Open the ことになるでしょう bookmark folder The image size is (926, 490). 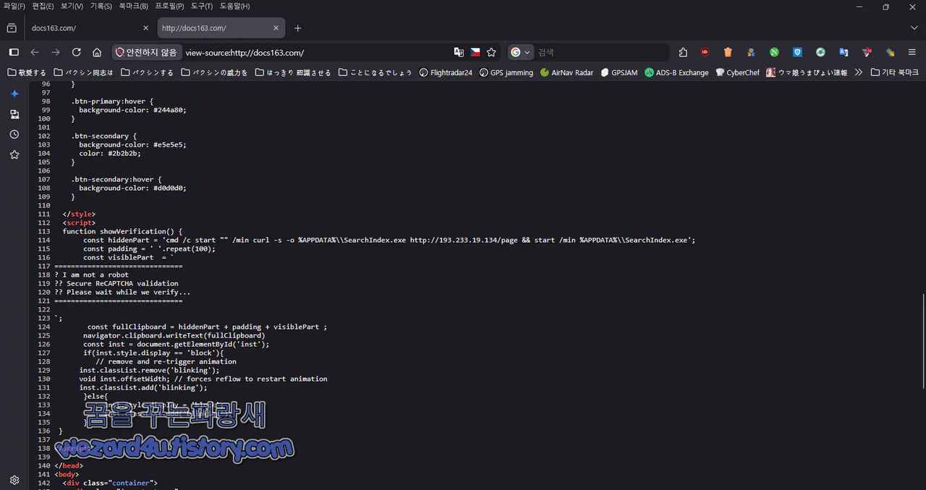tap(375, 72)
